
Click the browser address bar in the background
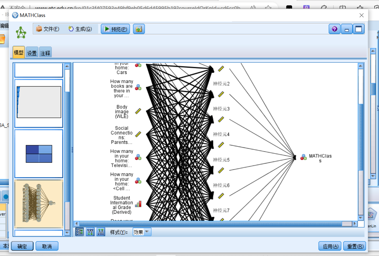click(138, 8)
